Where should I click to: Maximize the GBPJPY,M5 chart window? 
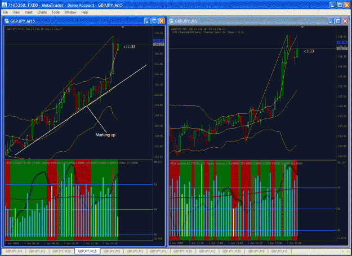pos(338,21)
